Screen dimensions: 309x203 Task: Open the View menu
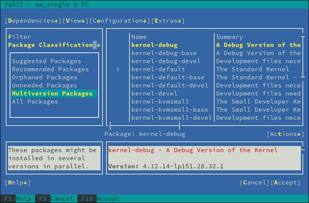tap(75, 21)
